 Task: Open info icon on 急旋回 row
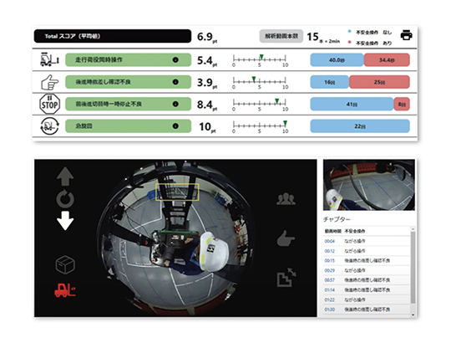(x=175, y=125)
